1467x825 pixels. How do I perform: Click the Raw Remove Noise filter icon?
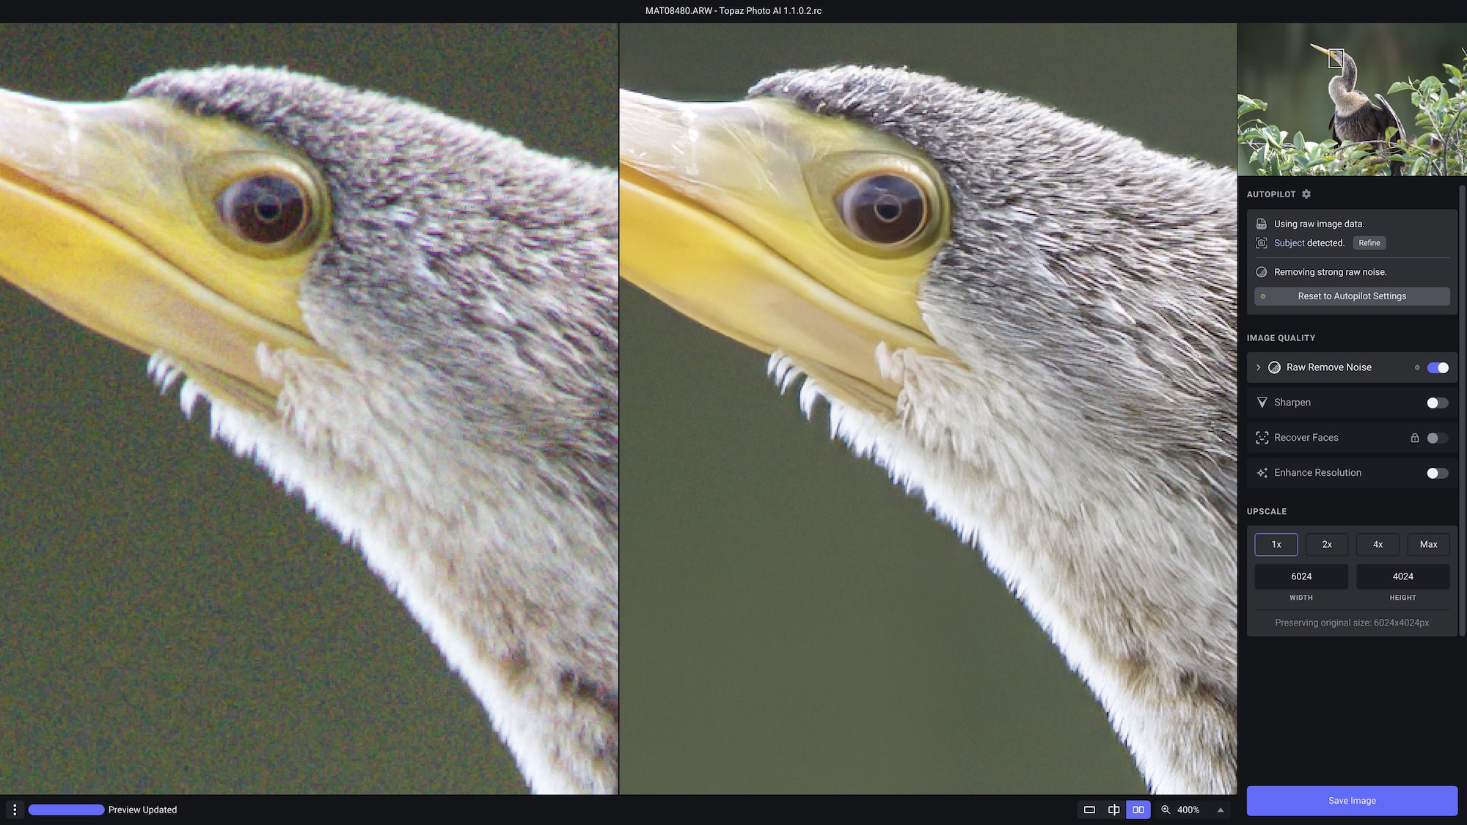click(x=1275, y=367)
